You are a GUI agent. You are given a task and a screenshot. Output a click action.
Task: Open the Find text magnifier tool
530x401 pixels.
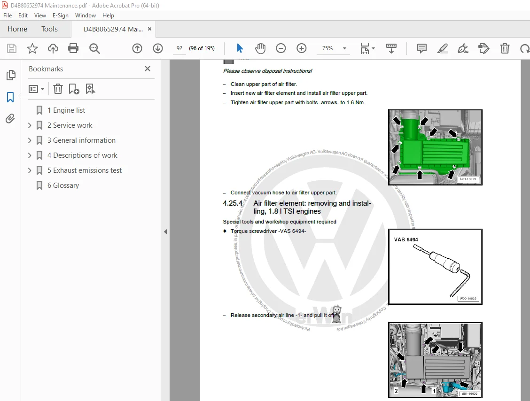(x=94, y=48)
